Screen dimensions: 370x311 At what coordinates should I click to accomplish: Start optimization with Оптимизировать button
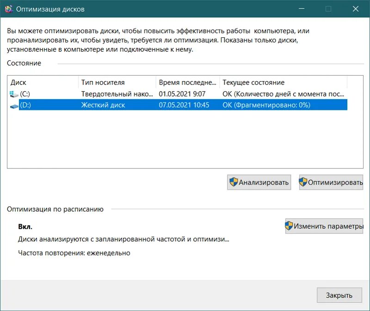click(x=331, y=182)
